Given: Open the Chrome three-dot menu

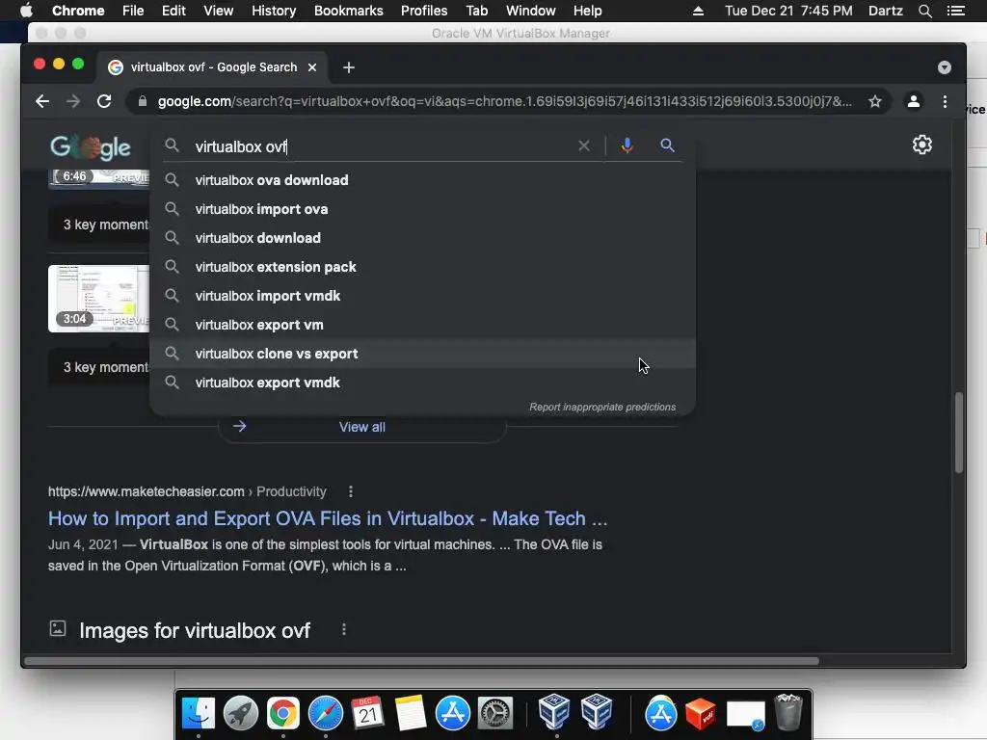Looking at the screenshot, I should coord(945,101).
